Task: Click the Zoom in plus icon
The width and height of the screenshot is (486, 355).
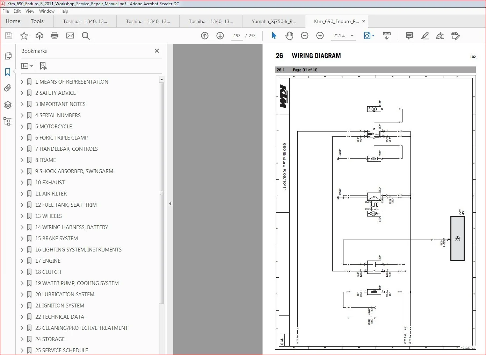Action: tap(320, 36)
